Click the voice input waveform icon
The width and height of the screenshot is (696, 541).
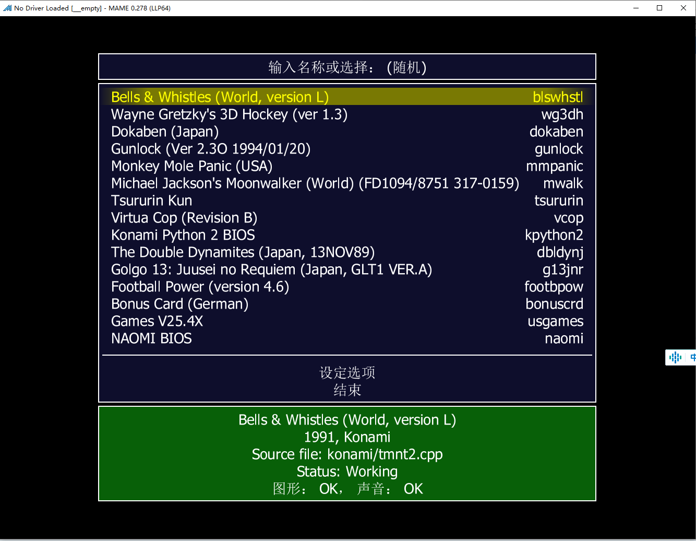(x=675, y=357)
